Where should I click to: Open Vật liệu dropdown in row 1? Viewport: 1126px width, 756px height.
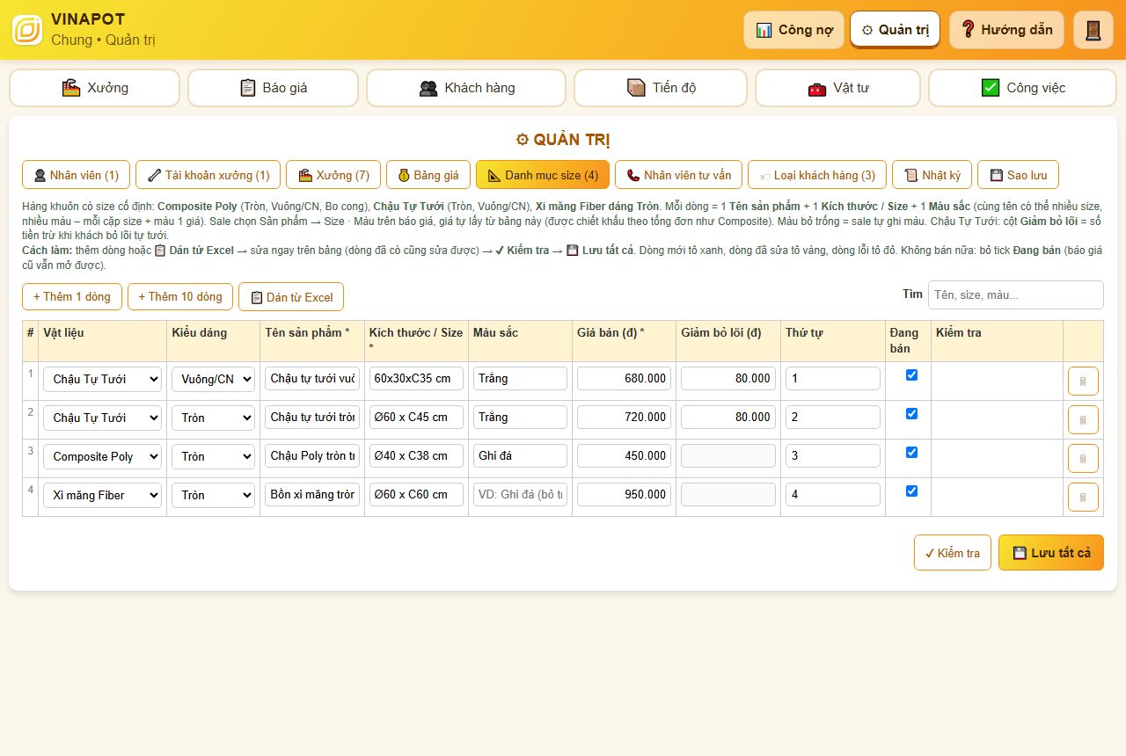pyautogui.click(x=102, y=379)
